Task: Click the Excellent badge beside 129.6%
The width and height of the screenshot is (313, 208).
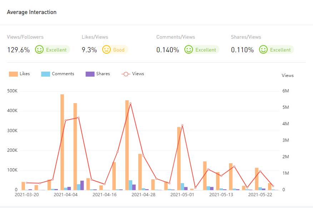Action: [x=56, y=50]
